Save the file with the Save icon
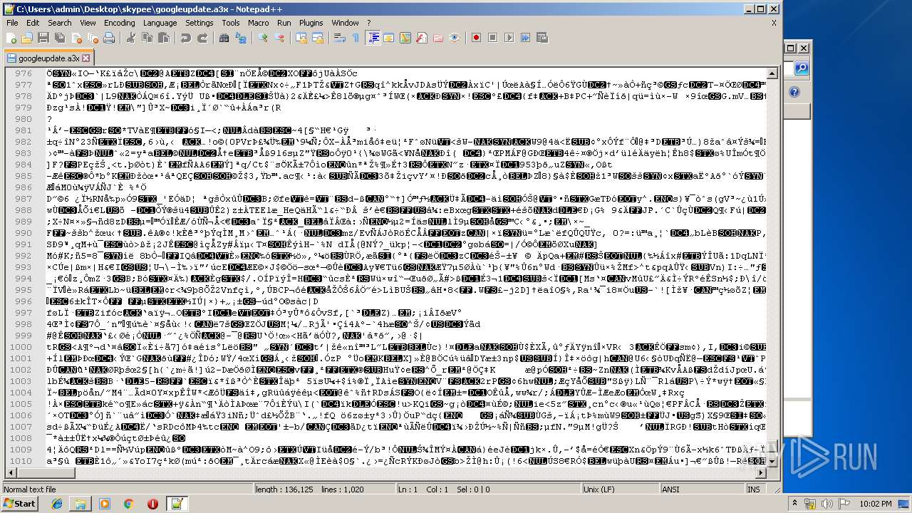The height and width of the screenshot is (513, 912). click(43, 37)
